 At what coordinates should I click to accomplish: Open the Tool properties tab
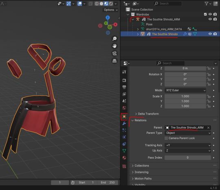pyautogui.click(x=124, y=72)
